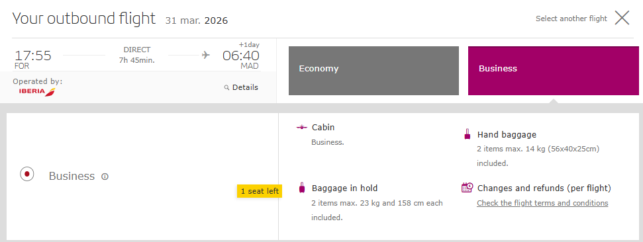The image size is (643, 242).
Task: Click the airplane Cabin icon
Action: (x=301, y=128)
